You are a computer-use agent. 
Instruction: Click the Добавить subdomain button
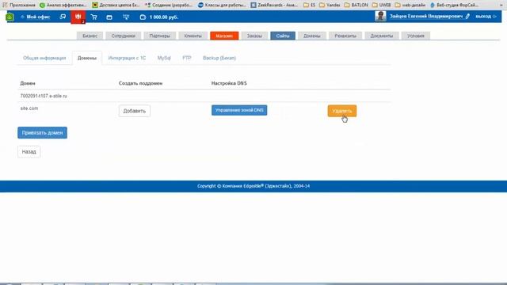(x=134, y=111)
